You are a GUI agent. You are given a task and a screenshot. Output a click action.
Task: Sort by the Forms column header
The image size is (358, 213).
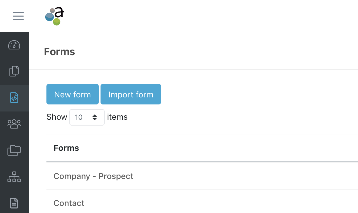tap(66, 148)
